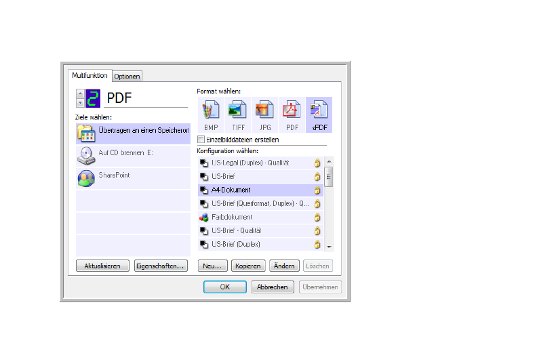Click the Ändern button
The width and height of the screenshot is (537, 351).
pos(284,266)
